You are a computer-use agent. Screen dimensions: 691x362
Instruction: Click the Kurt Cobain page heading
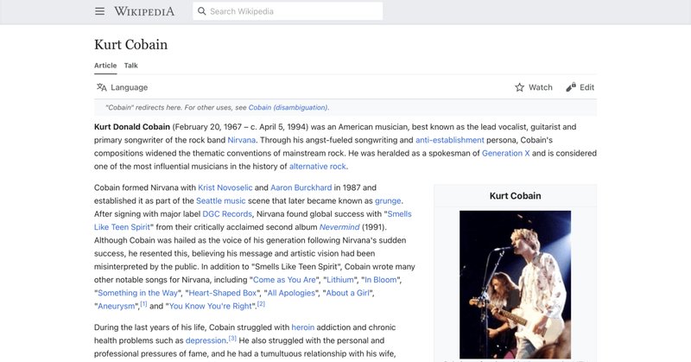coord(131,45)
